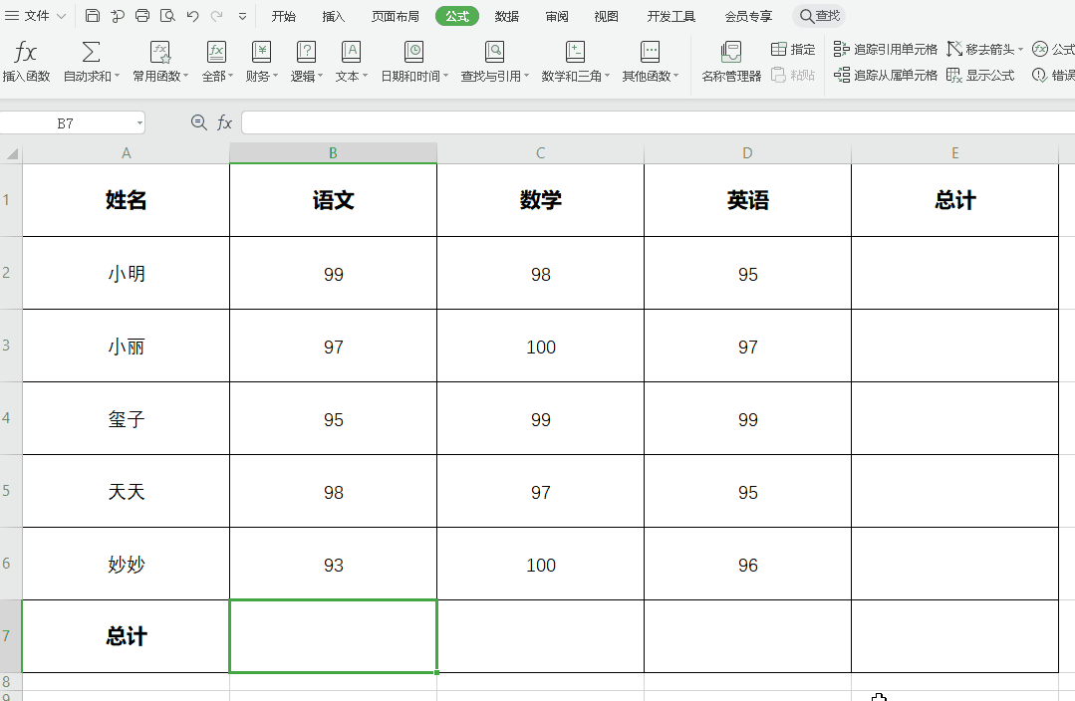Switch to the 数据 ribbon tab
The image size is (1075, 701).
[508, 16]
